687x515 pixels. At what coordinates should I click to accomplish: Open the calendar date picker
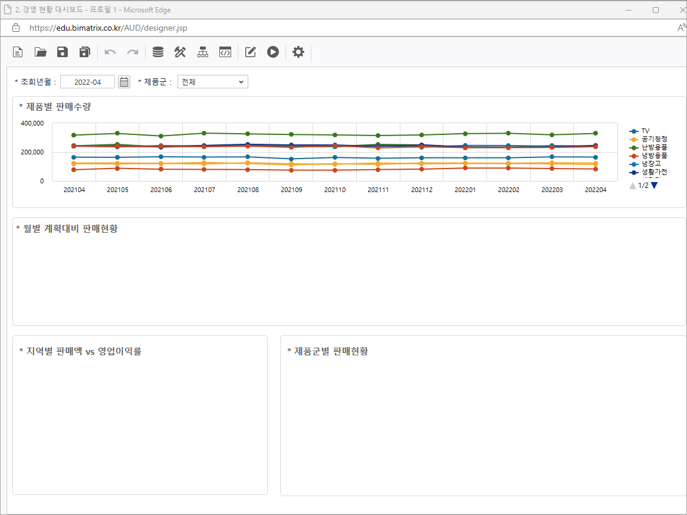pyautogui.click(x=124, y=82)
